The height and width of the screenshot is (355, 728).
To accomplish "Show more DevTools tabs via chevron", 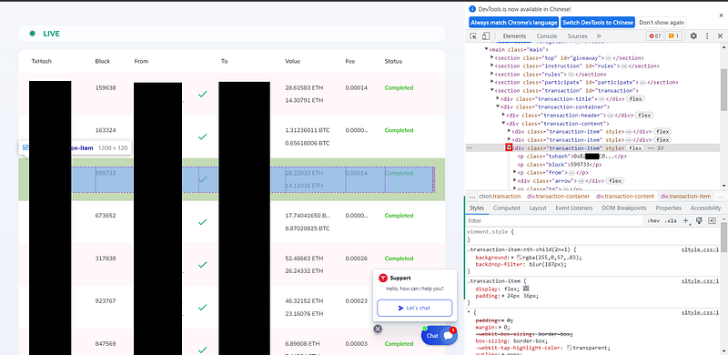I will click(x=599, y=36).
